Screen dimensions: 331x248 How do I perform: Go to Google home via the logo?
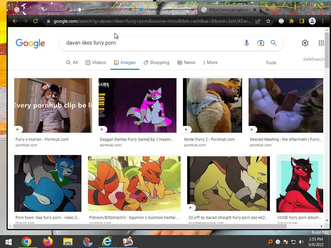tap(30, 43)
